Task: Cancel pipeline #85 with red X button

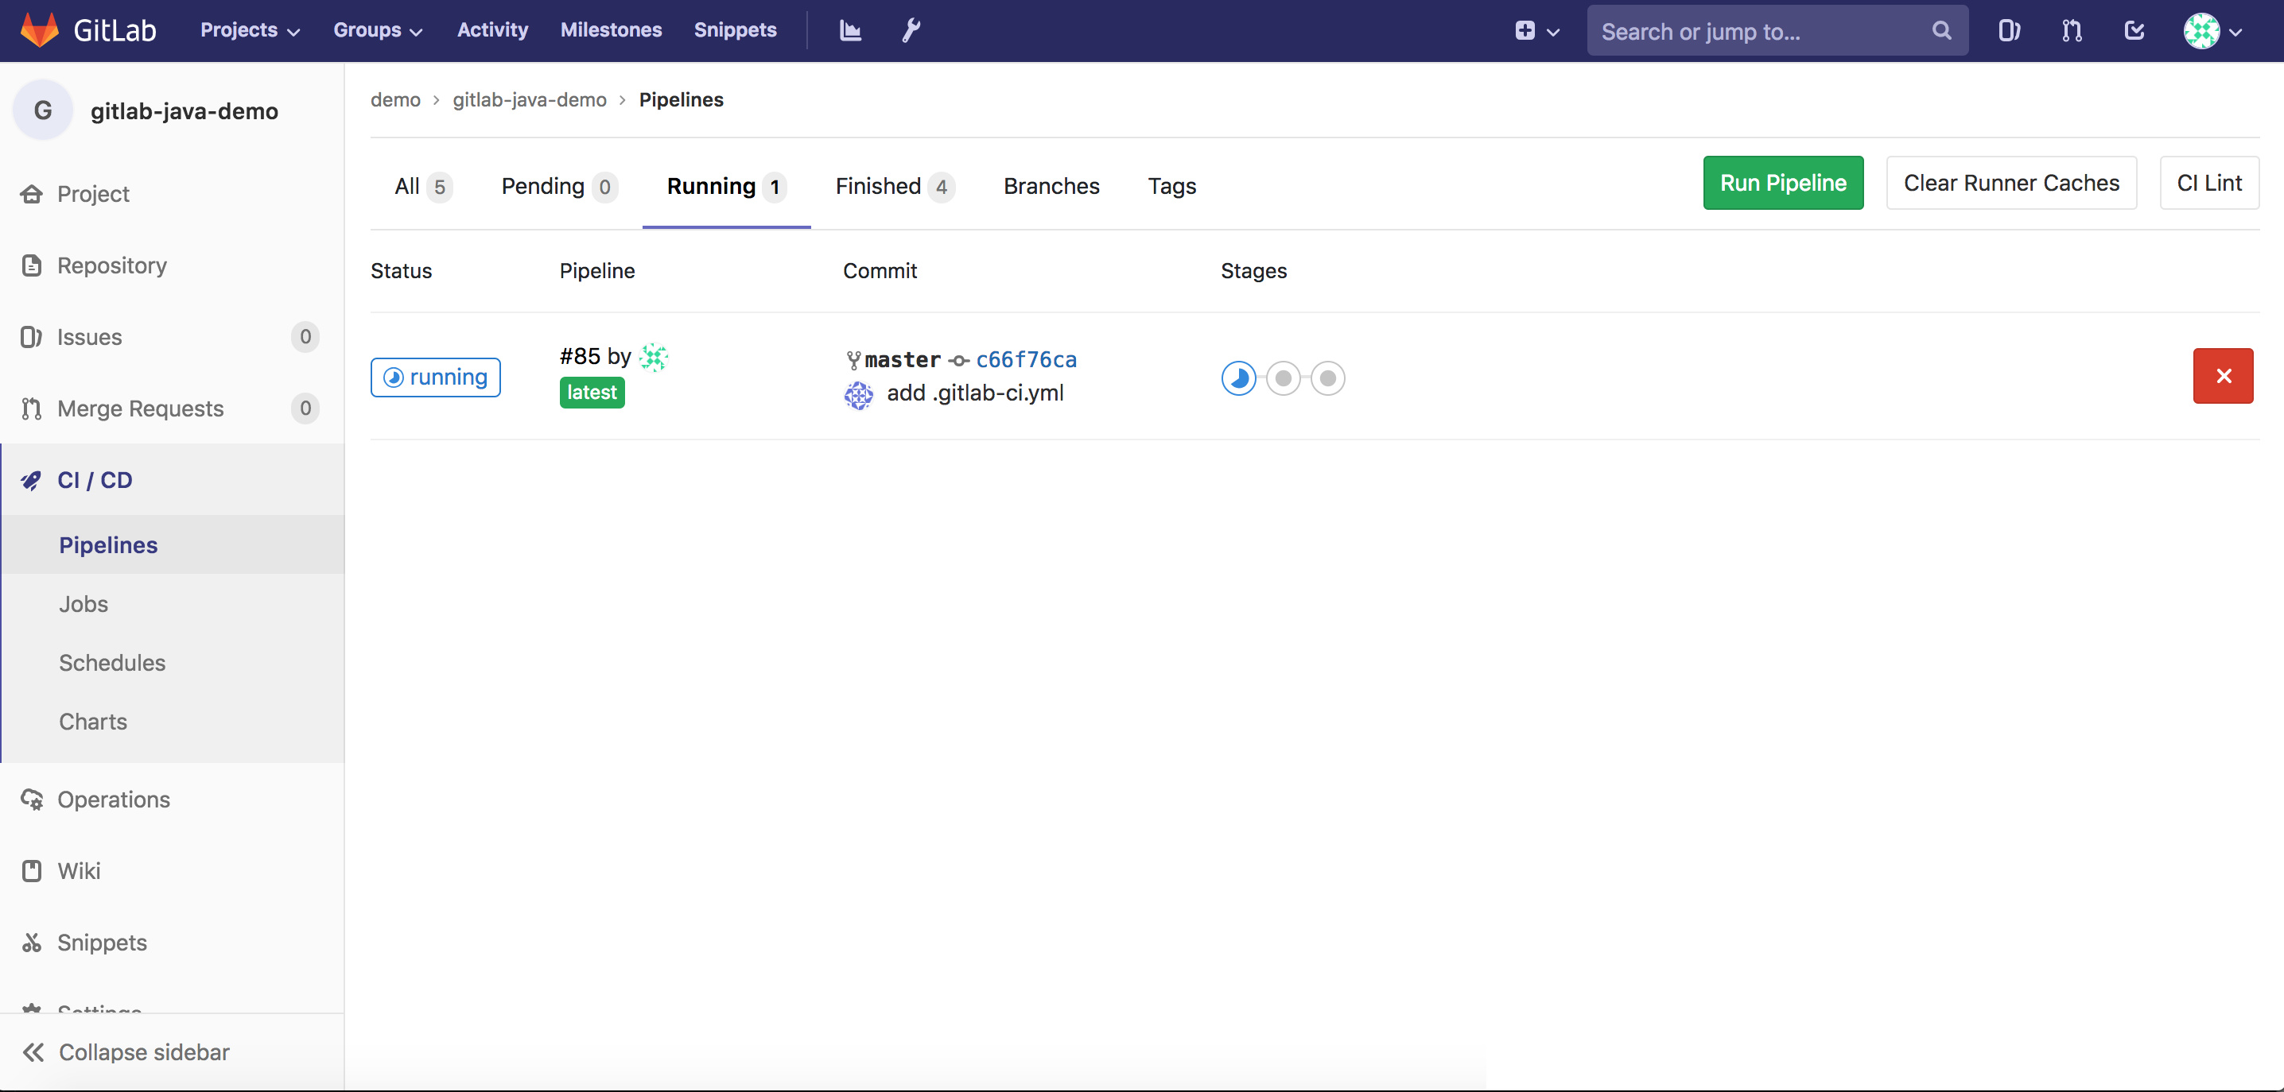Action: tap(2223, 376)
